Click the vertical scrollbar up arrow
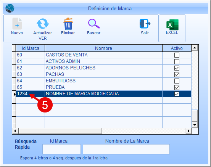Image resolution: width=211 pixels, height=167 pixels. point(195,48)
